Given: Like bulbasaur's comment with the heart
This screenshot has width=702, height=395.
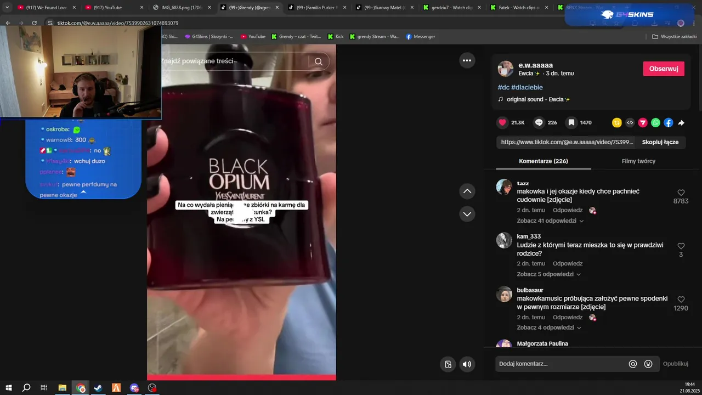Looking at the screenshot, I should 681,300.
